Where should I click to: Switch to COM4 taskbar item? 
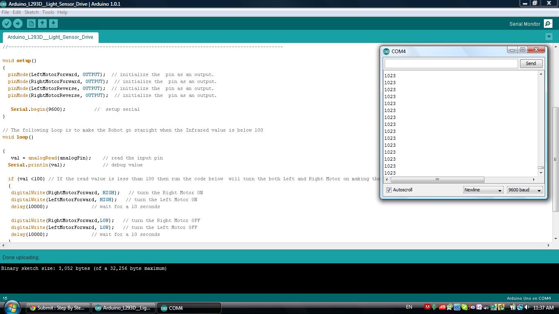(189, 308)
